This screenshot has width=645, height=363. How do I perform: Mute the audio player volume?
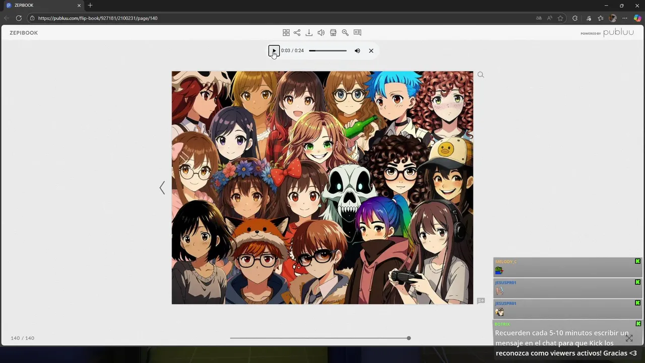click(x=357, y=50)
